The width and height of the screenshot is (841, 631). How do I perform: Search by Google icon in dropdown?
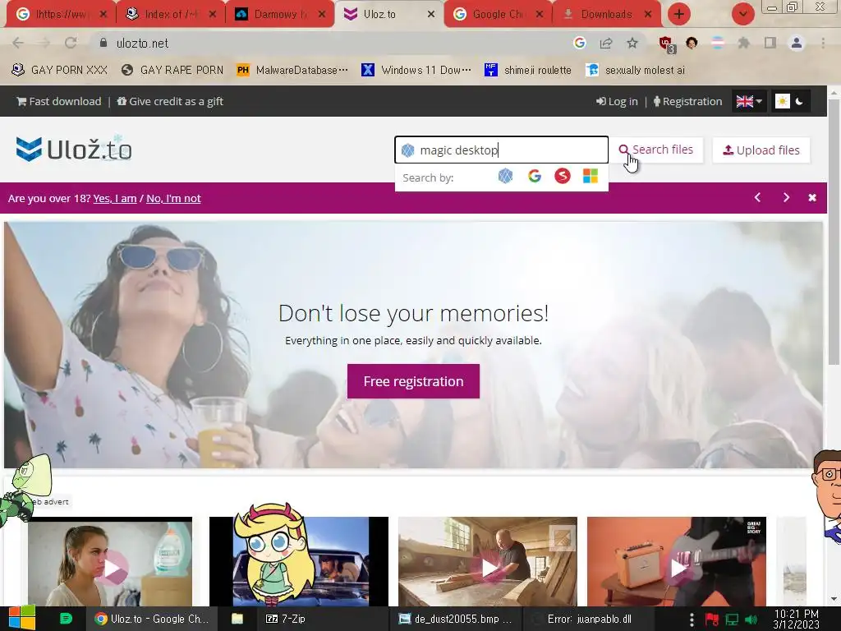click(534, 176)
